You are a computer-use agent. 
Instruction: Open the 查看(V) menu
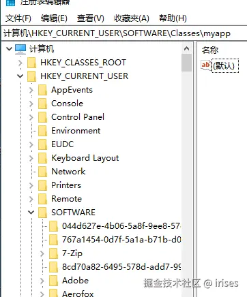[x=91, y=18]
